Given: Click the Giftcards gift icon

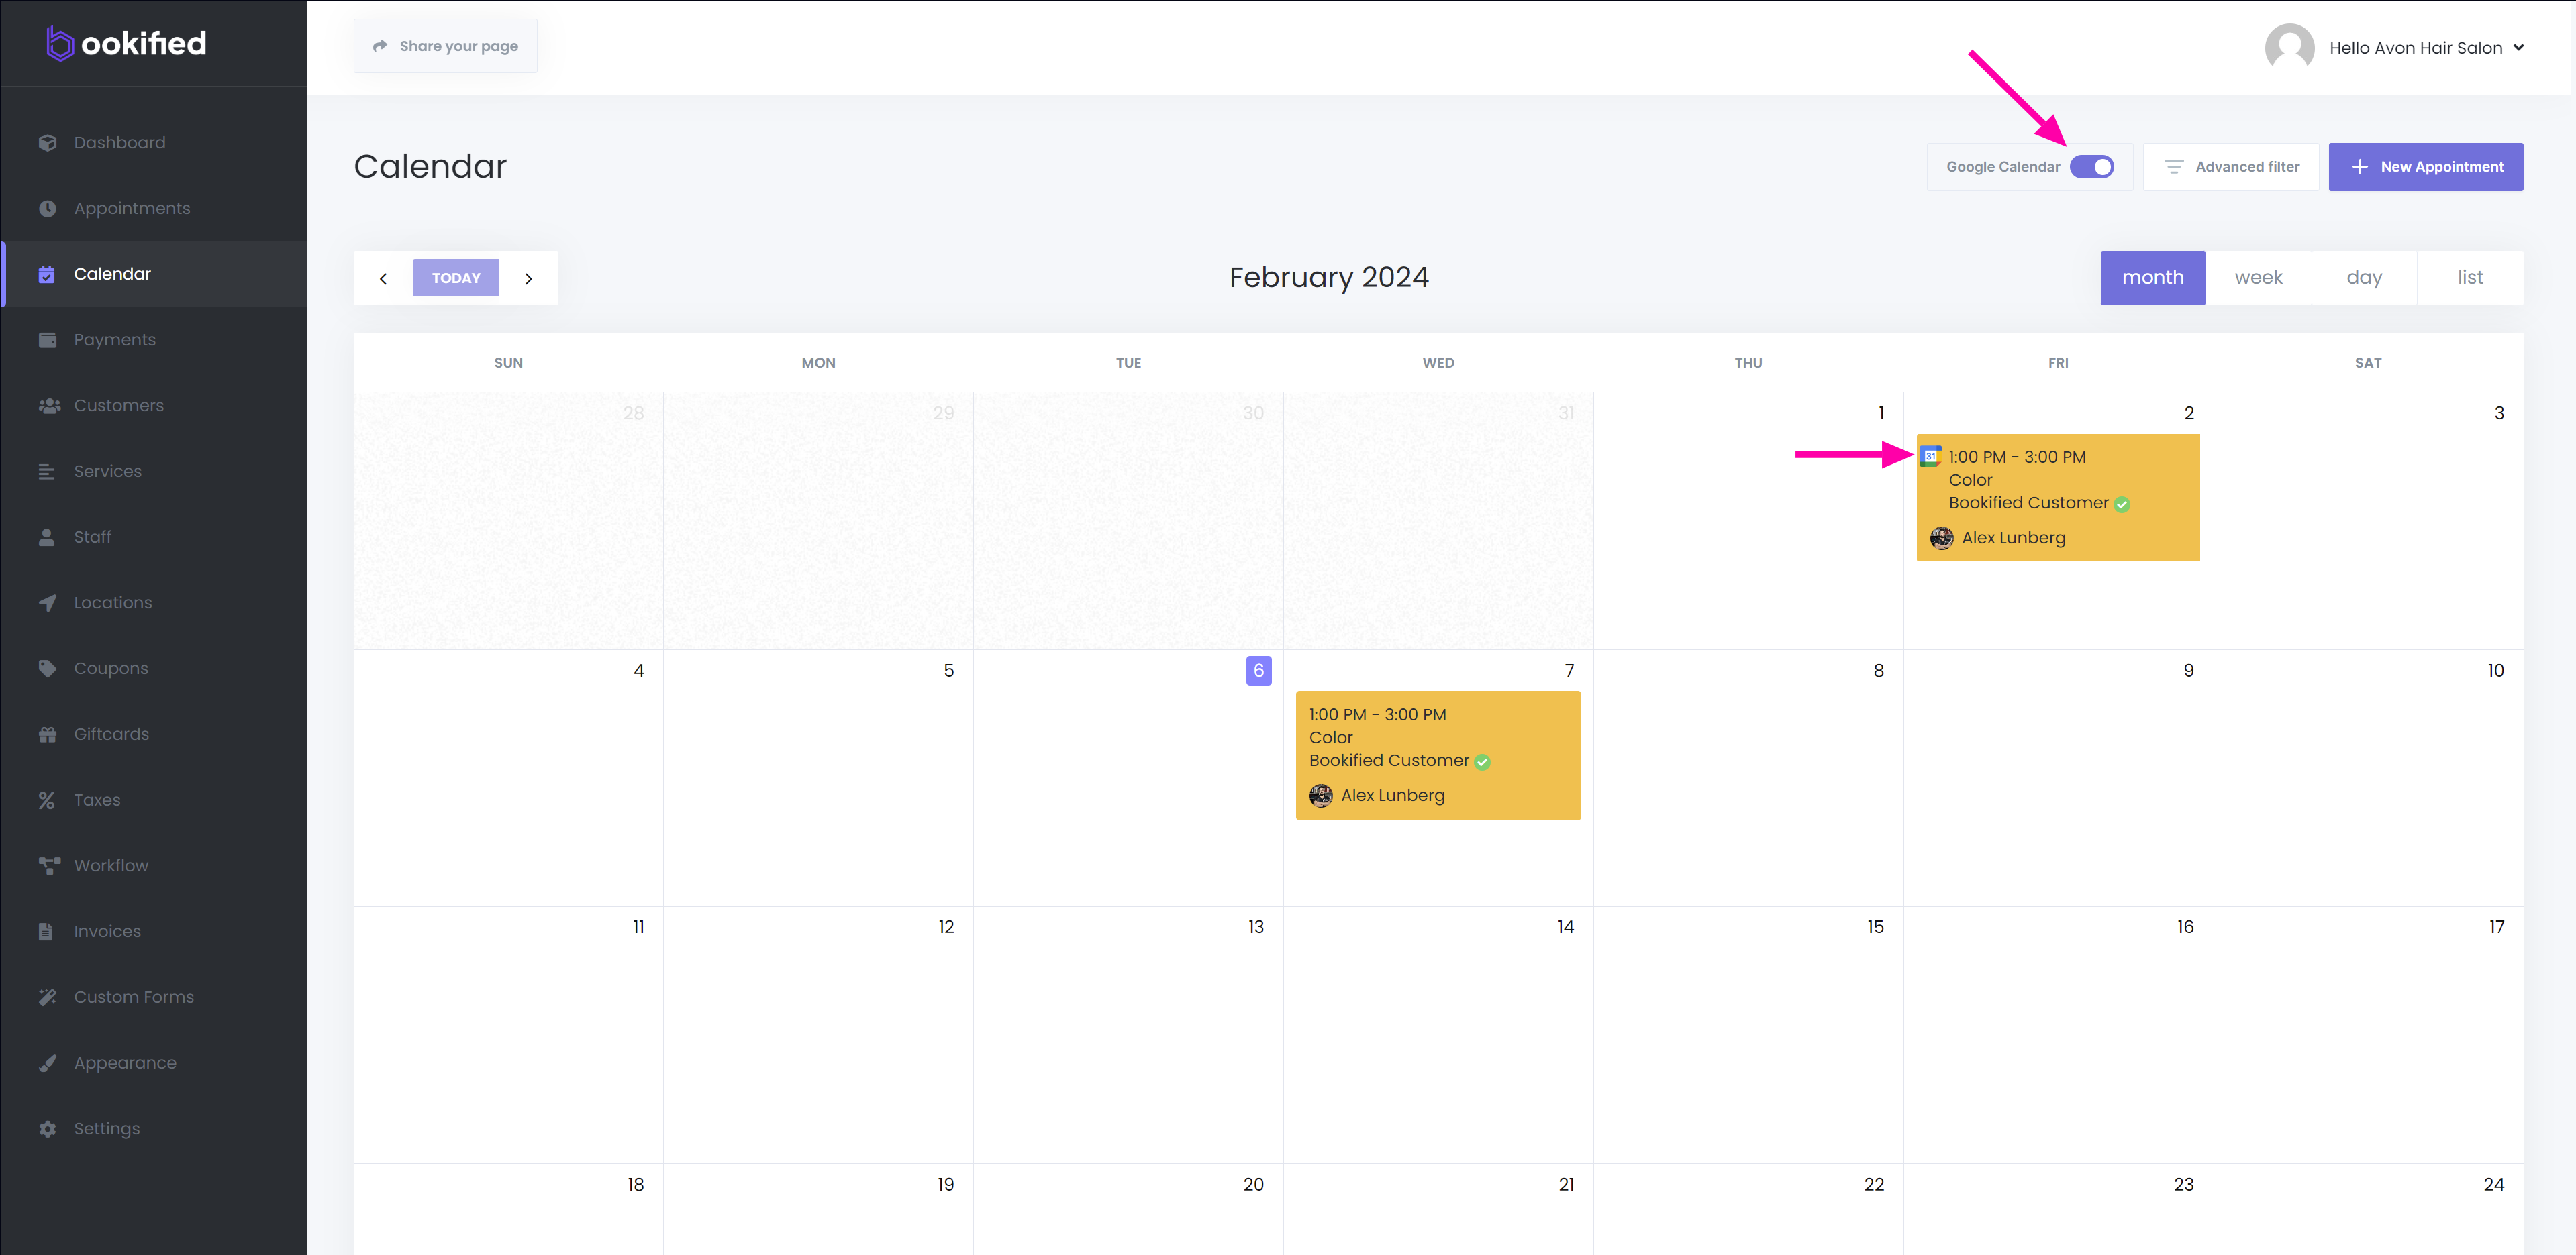Looking at the screenshot, I should point(47,734).
